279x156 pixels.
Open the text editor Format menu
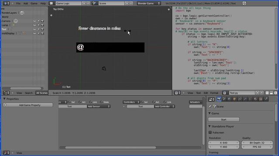click(214, 93)
